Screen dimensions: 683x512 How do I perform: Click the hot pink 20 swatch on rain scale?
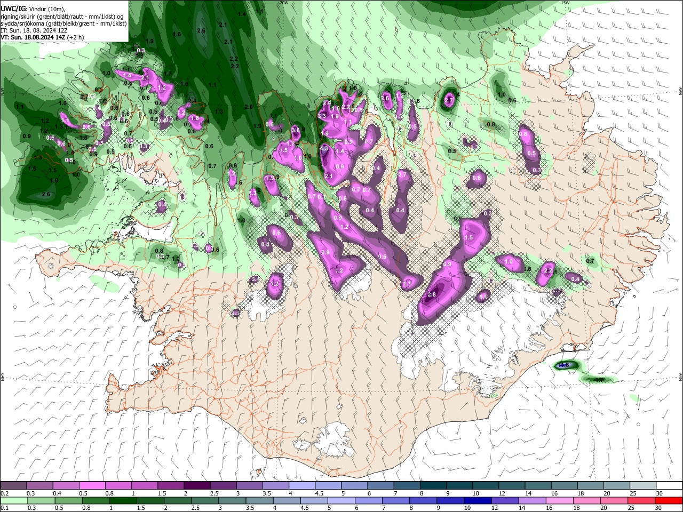tap(613, 500)
